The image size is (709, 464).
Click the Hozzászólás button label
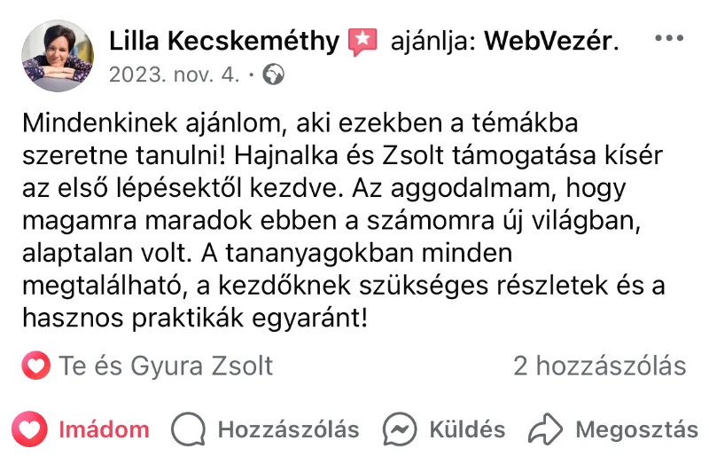(x=288, y=430)
